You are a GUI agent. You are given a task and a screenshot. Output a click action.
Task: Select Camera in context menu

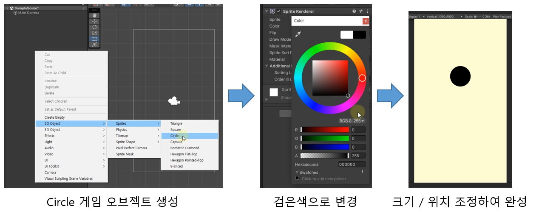pyautogui.click(x=71, y=173)
